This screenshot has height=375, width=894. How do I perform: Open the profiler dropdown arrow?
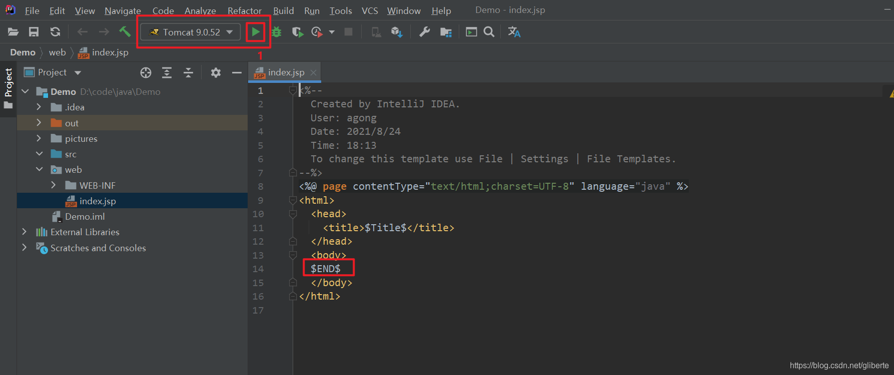click(332, 32)
